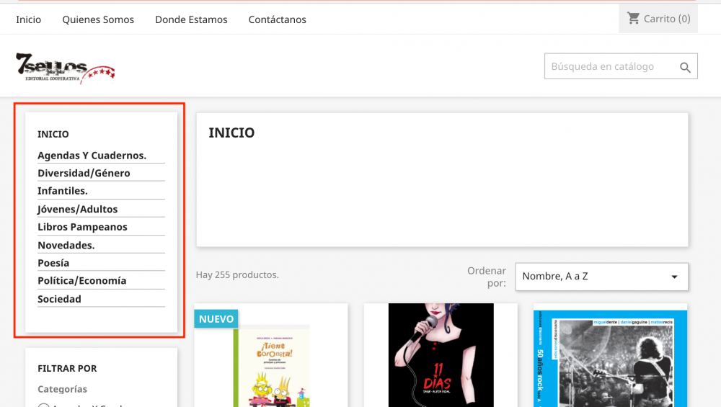This screenshot has height=407, width=721.
Task: Expand the Ordenar por dropdown arrow
Action: coord(674,277)
